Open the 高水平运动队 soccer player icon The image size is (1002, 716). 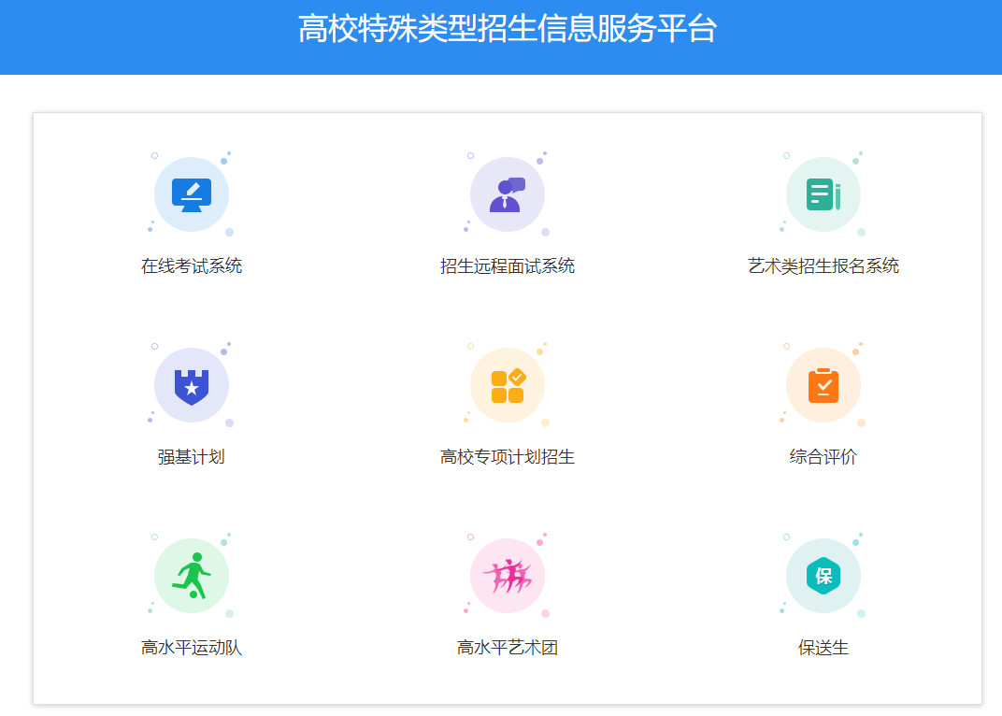click(x=192, y=575)
